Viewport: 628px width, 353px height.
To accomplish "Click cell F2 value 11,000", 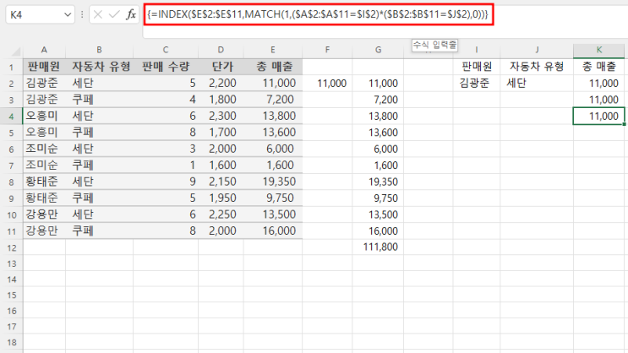I will [327, 84].
